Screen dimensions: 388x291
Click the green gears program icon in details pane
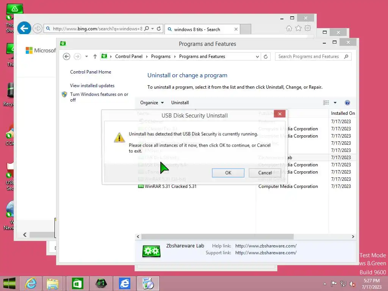[152, 251]
